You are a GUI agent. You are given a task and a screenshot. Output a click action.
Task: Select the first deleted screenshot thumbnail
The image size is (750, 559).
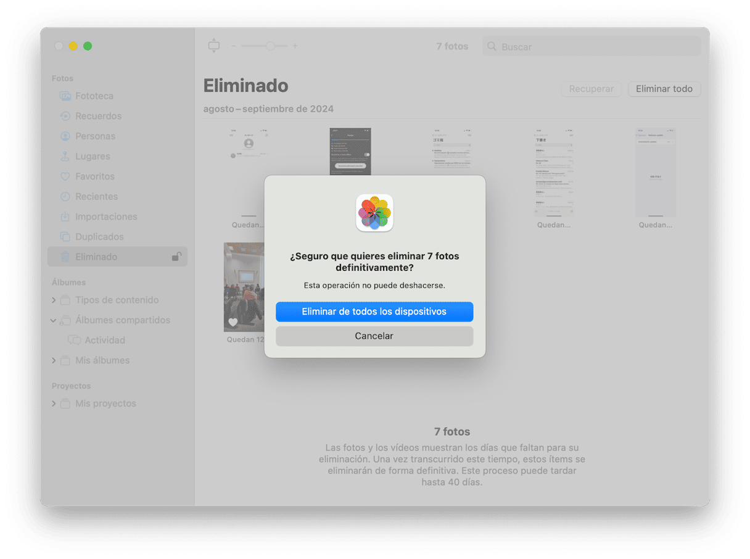(248, 172)
